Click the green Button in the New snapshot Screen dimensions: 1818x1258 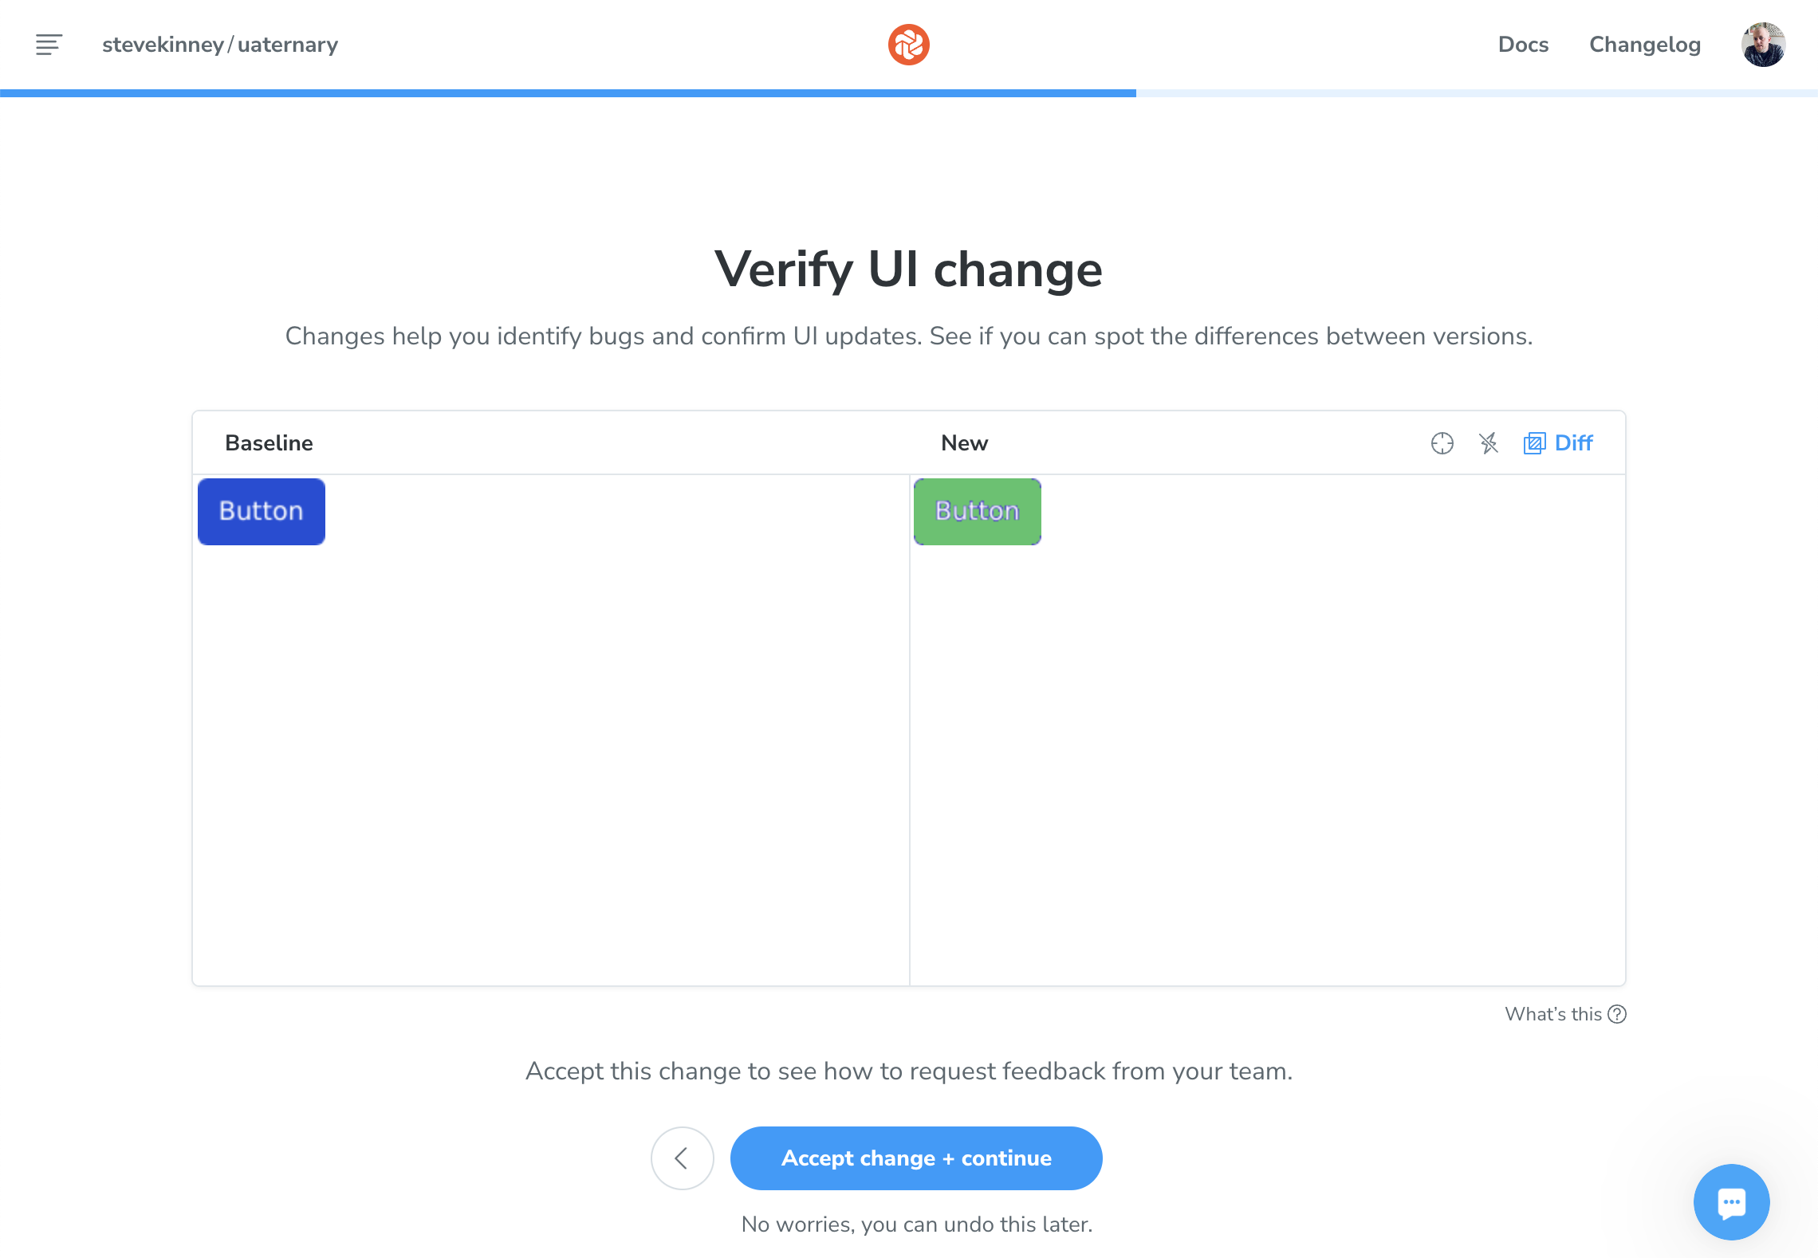coord(976,511)
